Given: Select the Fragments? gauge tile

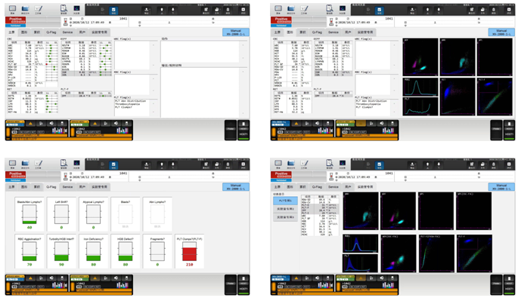Looking at the screenshot, I should (x=157, y=251).
